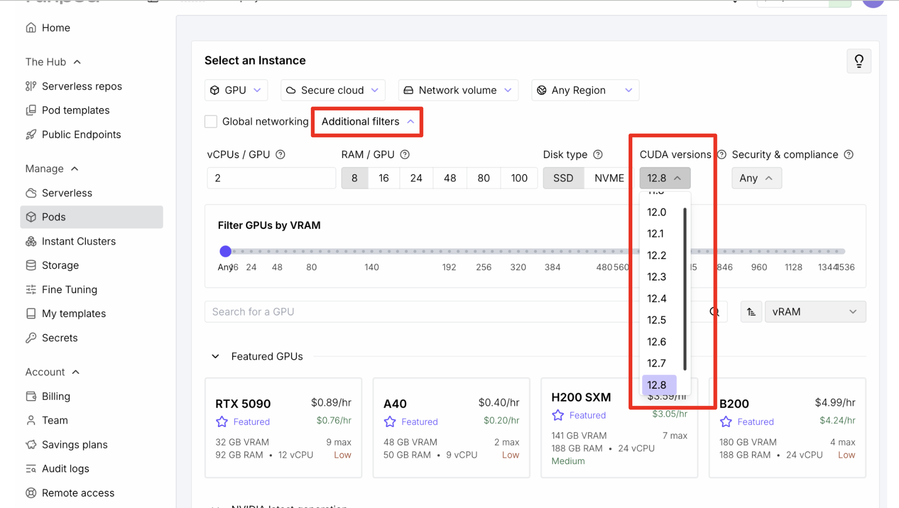Select NVME disk type
This screenshot has height=508, width=899.
coord(609,178)
